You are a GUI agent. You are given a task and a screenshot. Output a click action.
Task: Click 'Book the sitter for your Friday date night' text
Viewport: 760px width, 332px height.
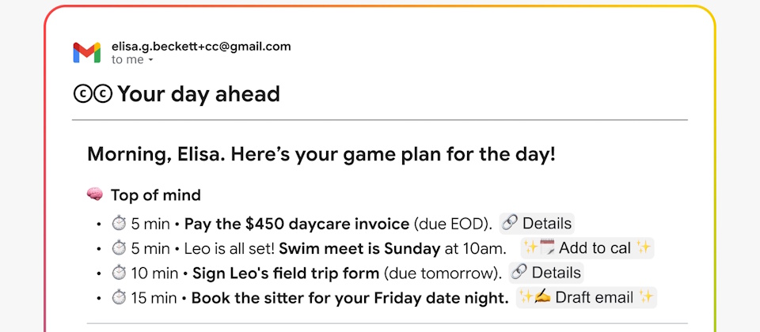coord(350,299)
